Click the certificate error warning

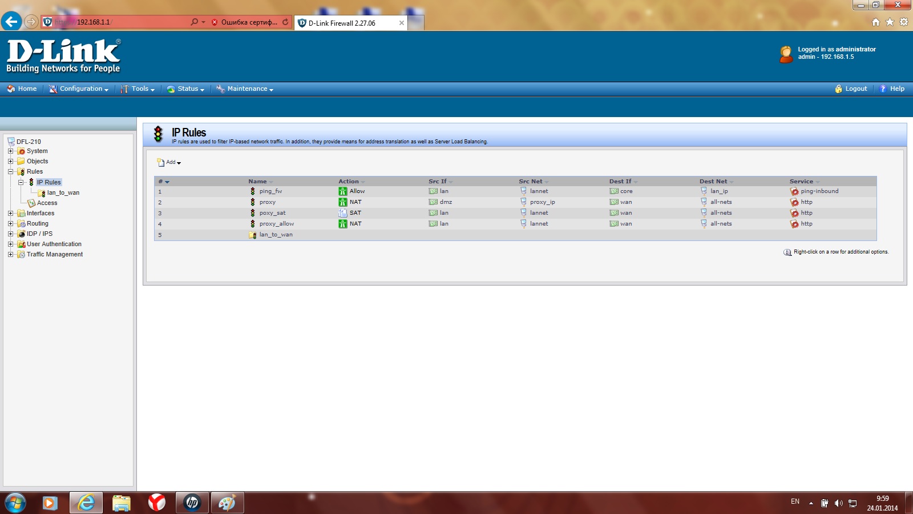pyautogui.click(x=244, y=22)
